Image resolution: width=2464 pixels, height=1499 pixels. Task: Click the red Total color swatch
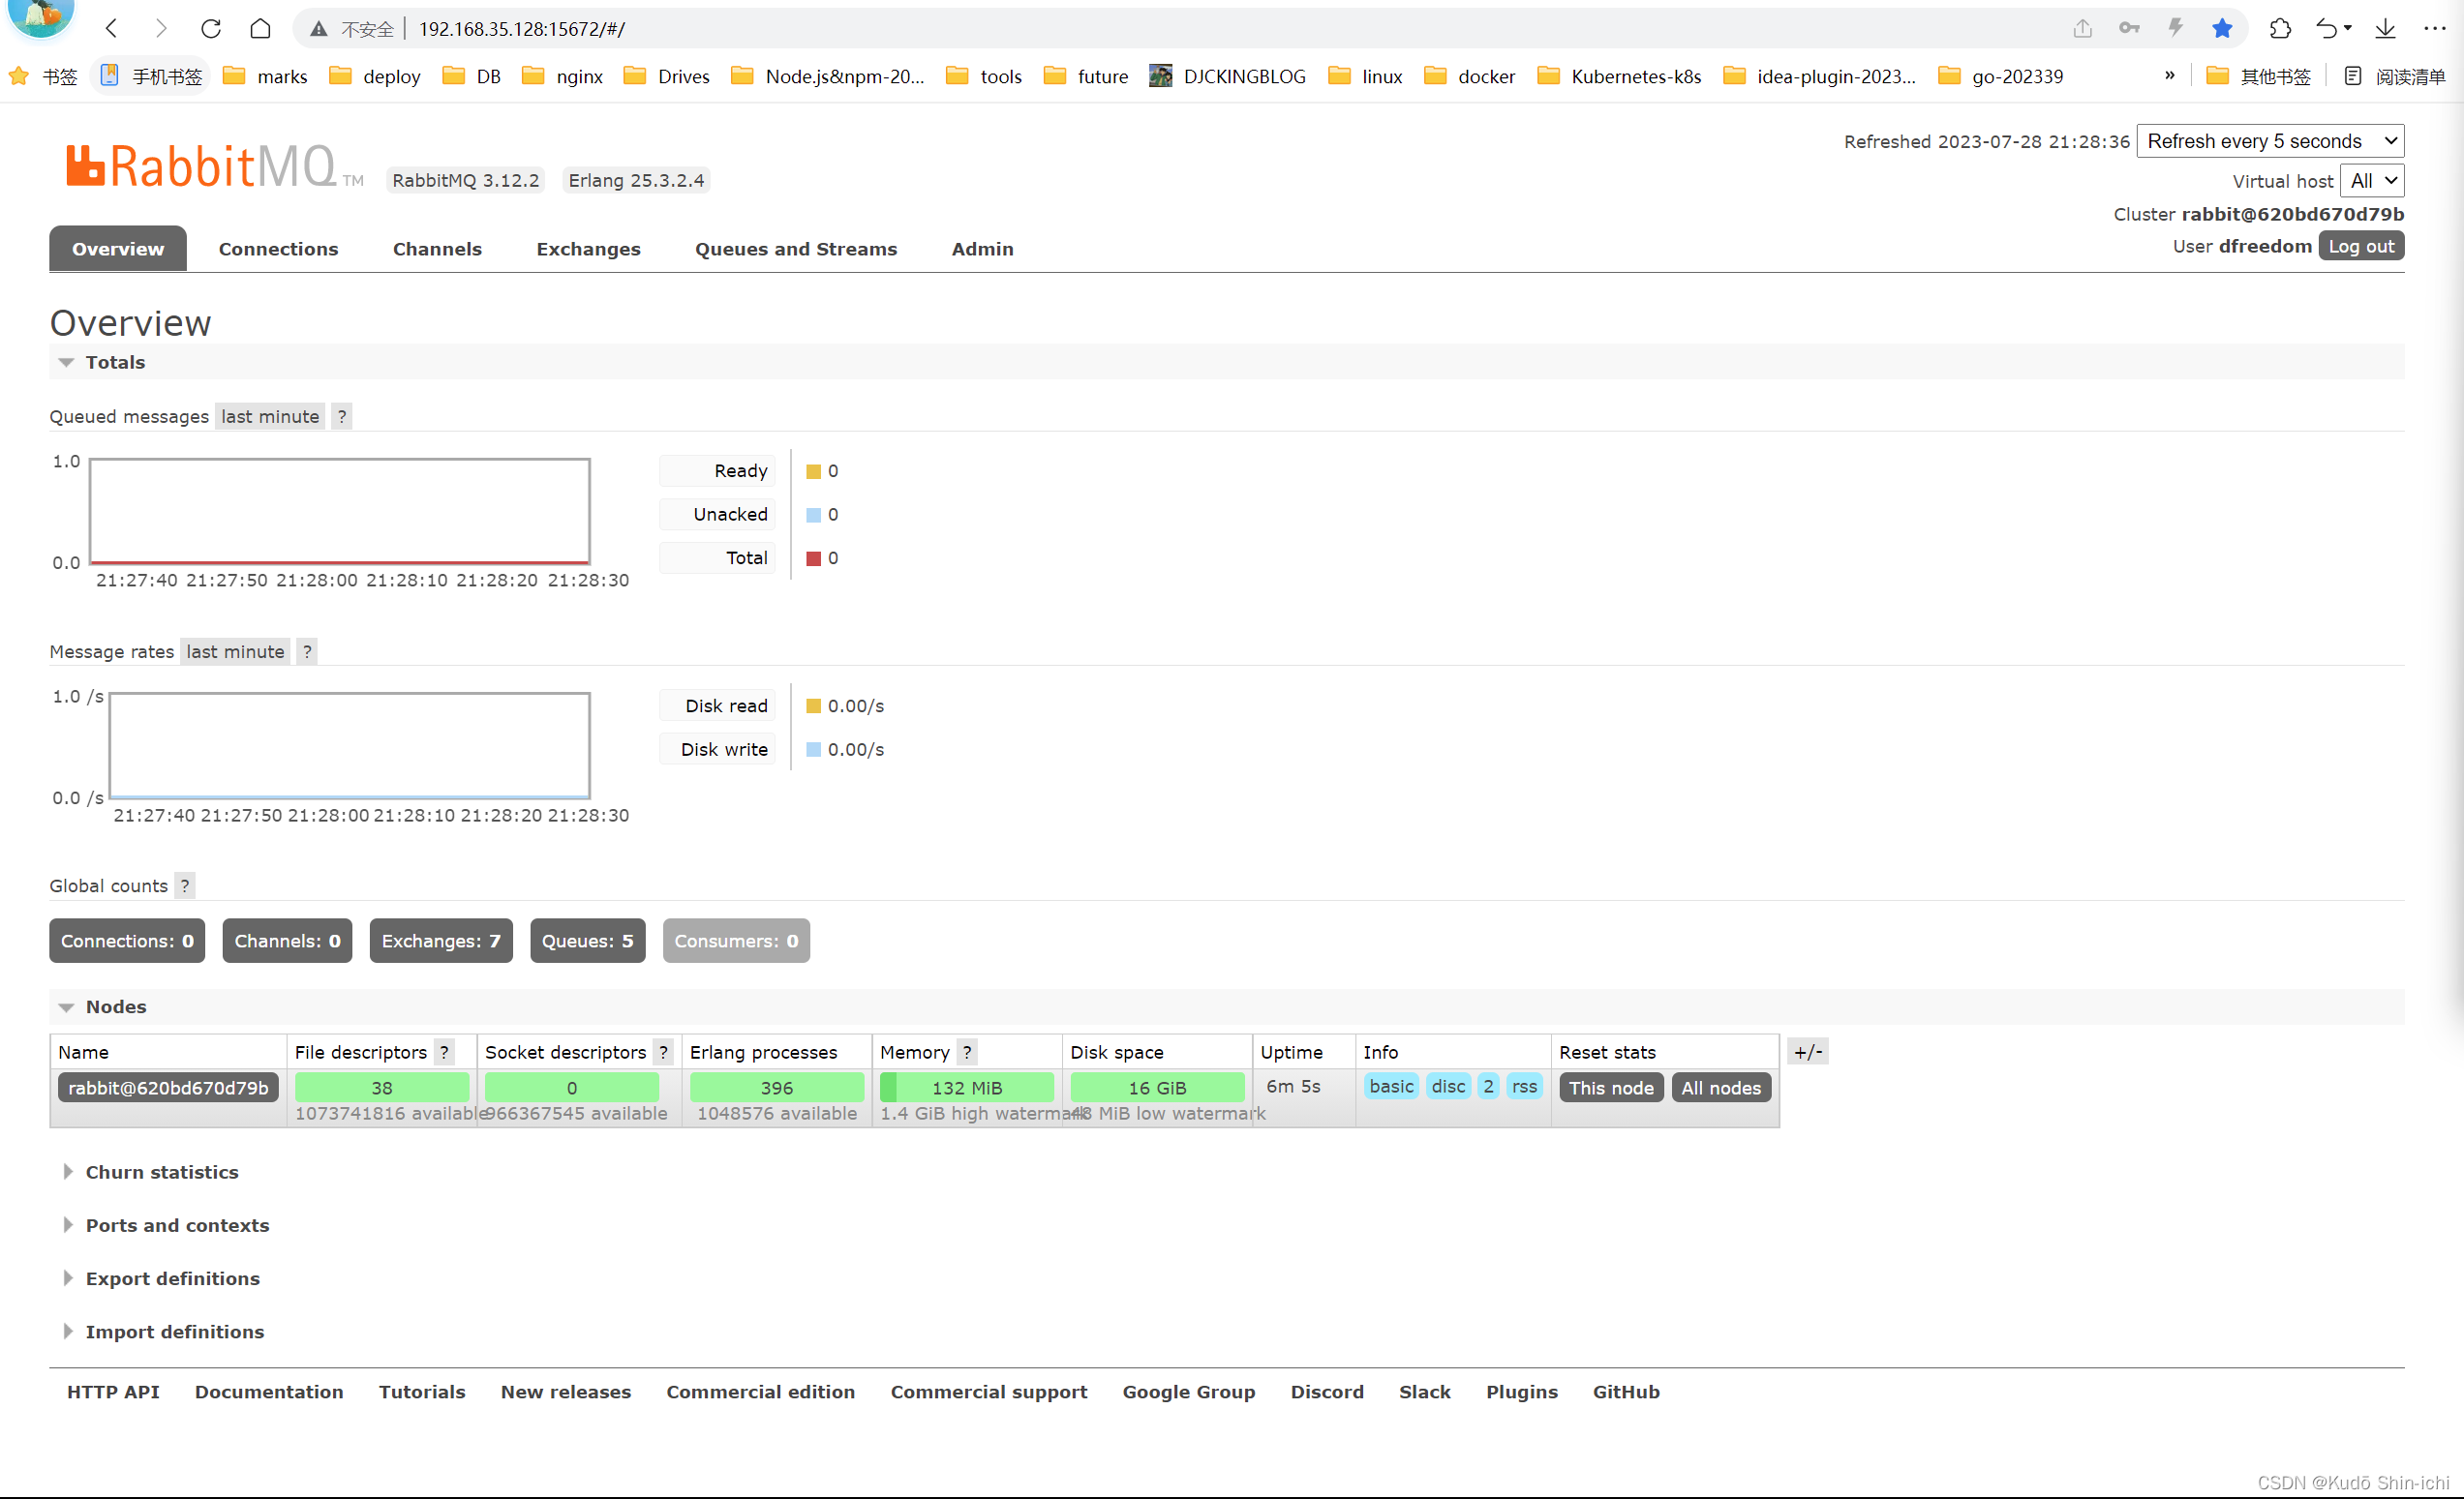tap(813, 558)
